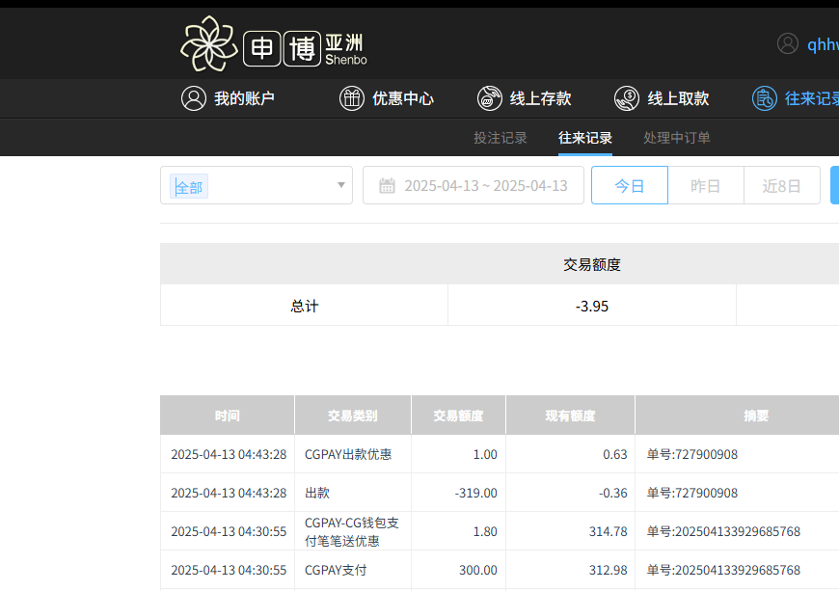The height and width of the screenshot is (591, 839).
Task: Select the 我的账户 account icon
Action: click(x=193, y=97)
